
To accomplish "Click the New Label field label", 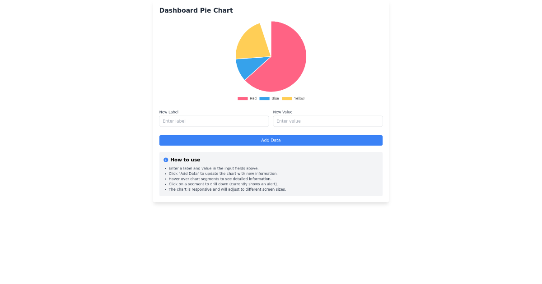I will (168, 112).
